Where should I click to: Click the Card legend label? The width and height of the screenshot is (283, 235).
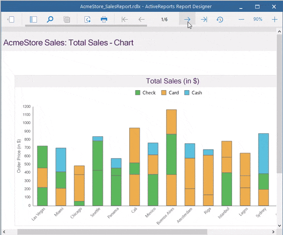(174, 92)
